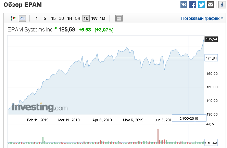Set the 1 minute interval
Image resolution: width=227 pixels, height=148 pixels.
click(x=37, y=18)
